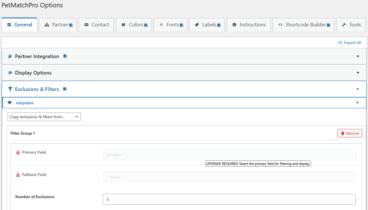Click the code brackets icon on Shortcode Builder
The image size is (368, 210).
coord(280,25)
